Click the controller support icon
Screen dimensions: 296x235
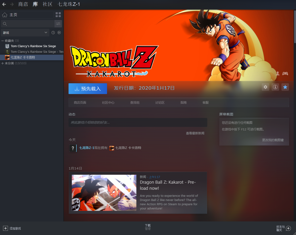(285, 73)
